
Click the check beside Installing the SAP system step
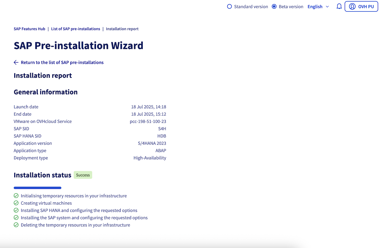[16, 217]
